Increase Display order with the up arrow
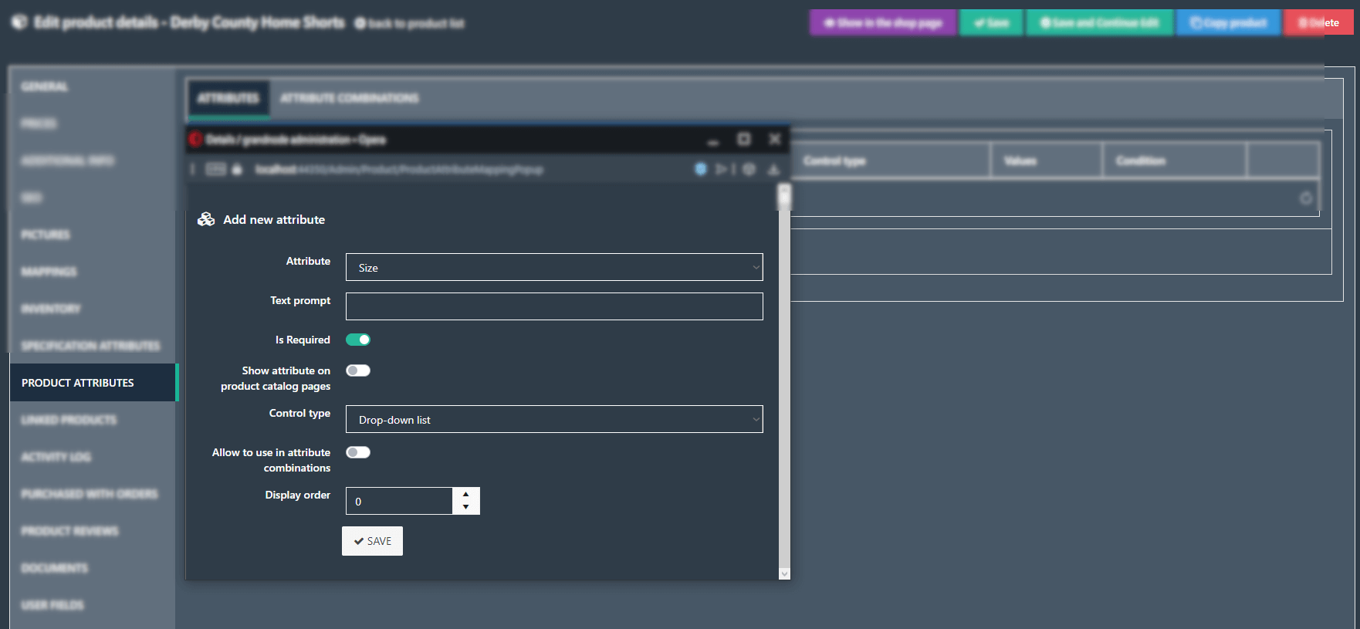 pos(466,494)
